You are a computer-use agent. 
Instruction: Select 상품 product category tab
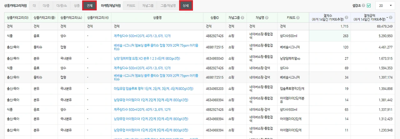[x=77, y=6]
